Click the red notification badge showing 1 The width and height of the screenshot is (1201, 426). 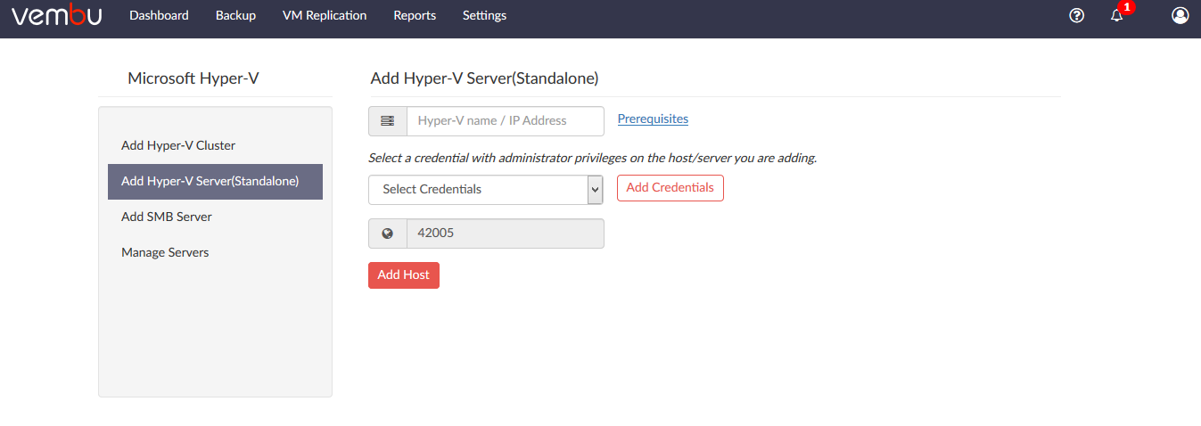pyautogui.click(x=1127, y=7)
